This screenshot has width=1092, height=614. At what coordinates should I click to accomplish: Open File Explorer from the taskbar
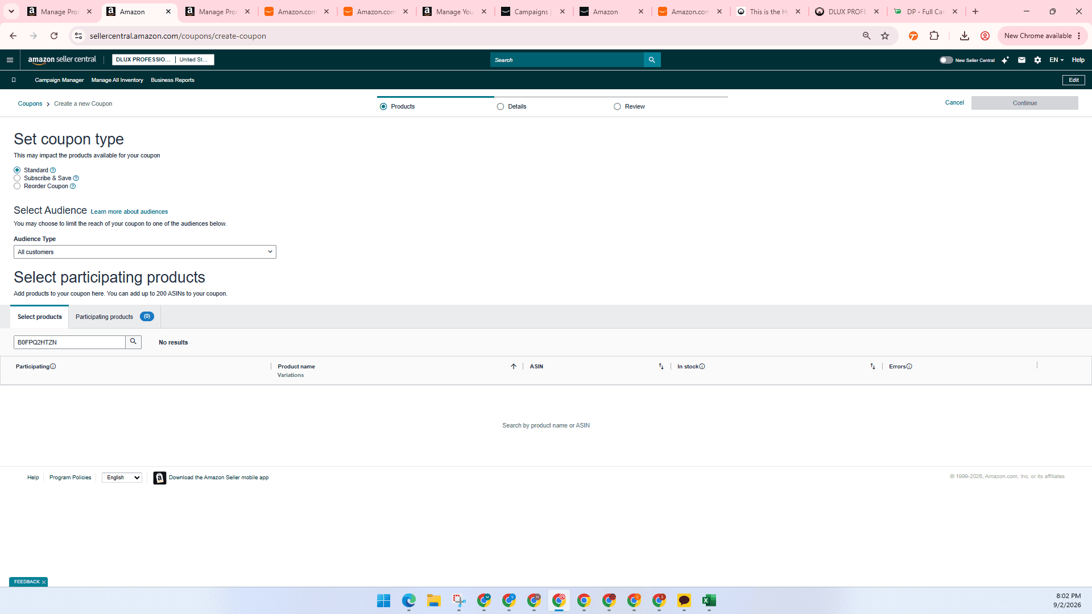pyautogui.click(x=434, y=600)
